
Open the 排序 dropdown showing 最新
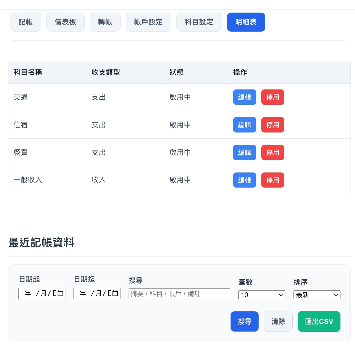pyautogui.click(x=317, y=295)
